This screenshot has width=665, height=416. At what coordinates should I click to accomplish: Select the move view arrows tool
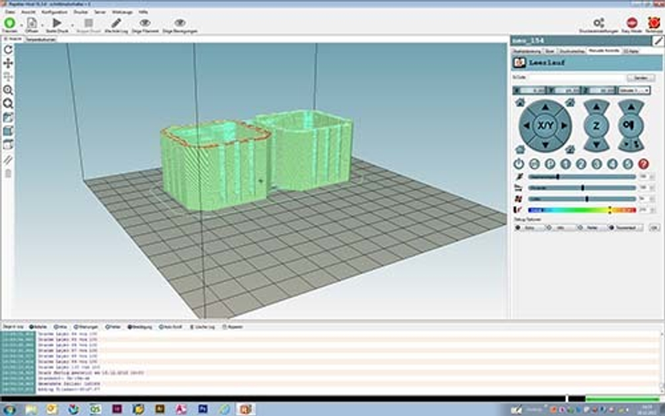(8, 63)
